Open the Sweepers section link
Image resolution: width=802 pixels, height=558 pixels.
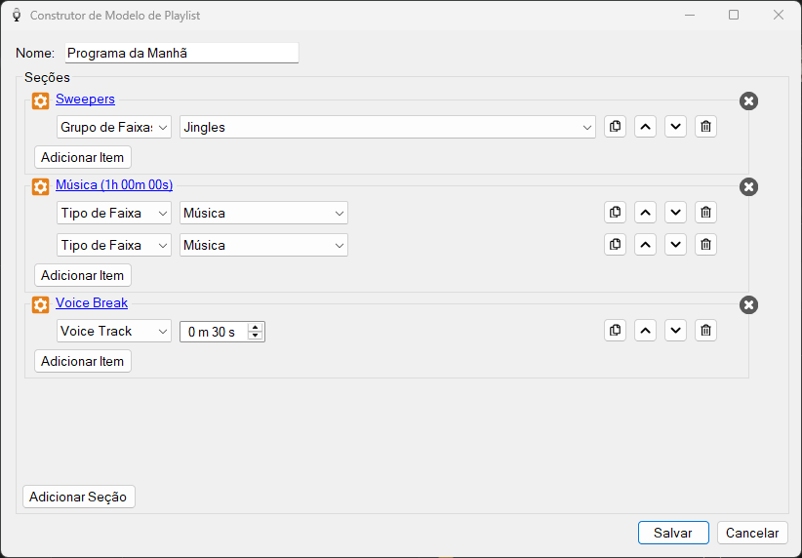[86, 99]
